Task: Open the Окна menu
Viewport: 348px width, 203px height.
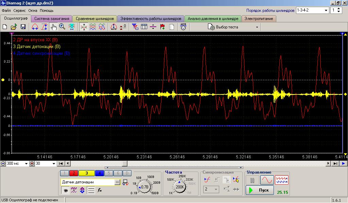Action: click(x=33, y=10)
